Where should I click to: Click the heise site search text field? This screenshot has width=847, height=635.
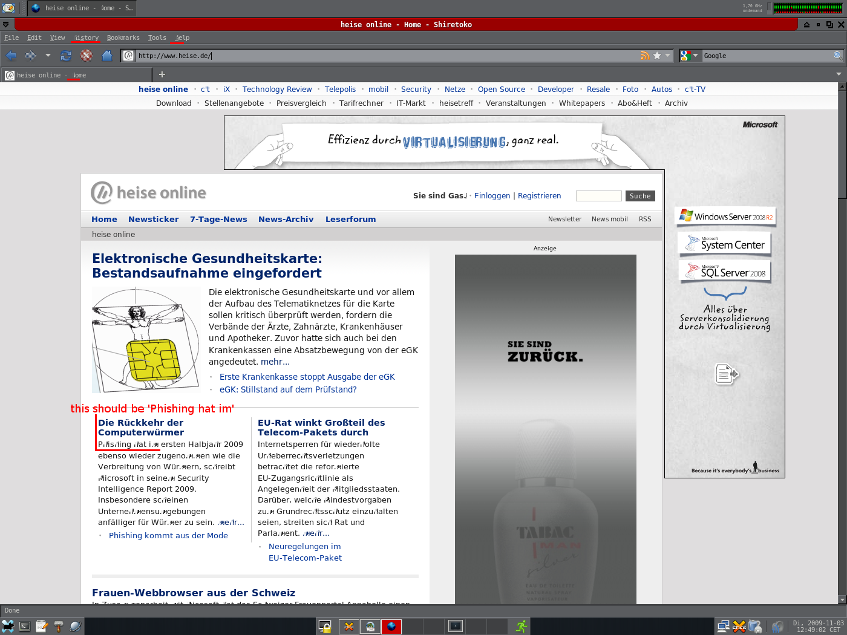pos(598,196)
